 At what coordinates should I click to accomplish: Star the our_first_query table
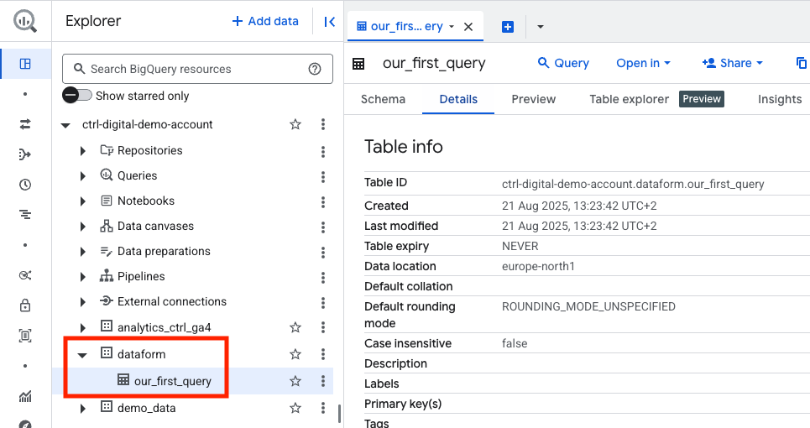pyautogui.click(x=295, y=381)
